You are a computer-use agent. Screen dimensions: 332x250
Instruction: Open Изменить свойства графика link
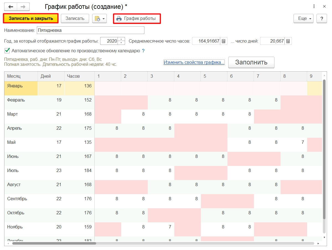click(194, 62)
